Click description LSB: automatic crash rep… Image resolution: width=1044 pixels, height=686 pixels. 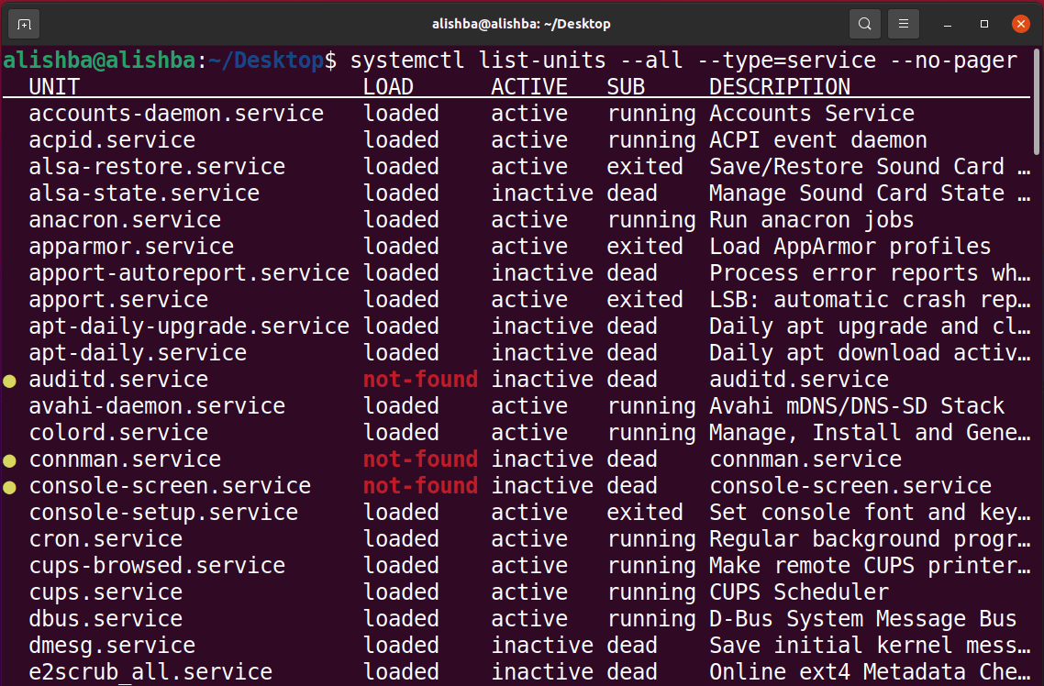870,299
